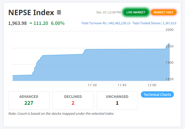This screenshot has width=185, height=129.
Task: Click the turnover value 482,482,239.15
Action: pos(120,23)
